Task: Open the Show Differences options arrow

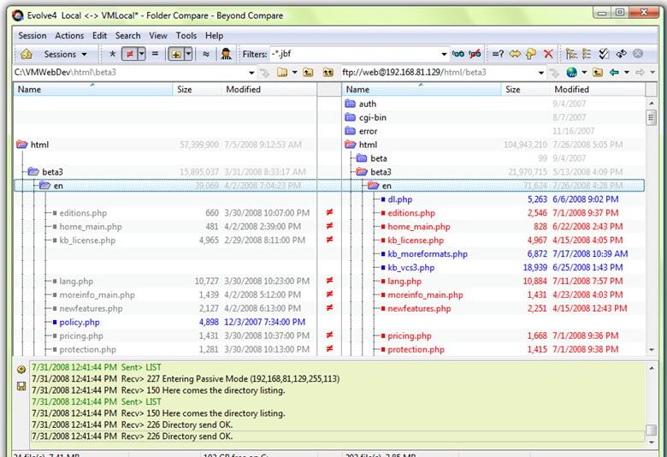Action: pos(142,54)
